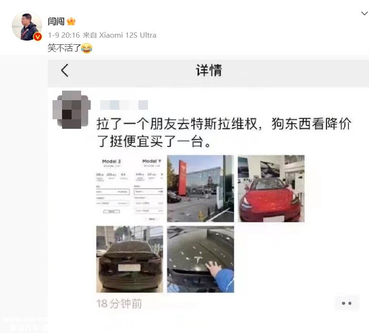369x333 pixels.
Task: Click the pixelated user avatar
Action: coord(72,110)
